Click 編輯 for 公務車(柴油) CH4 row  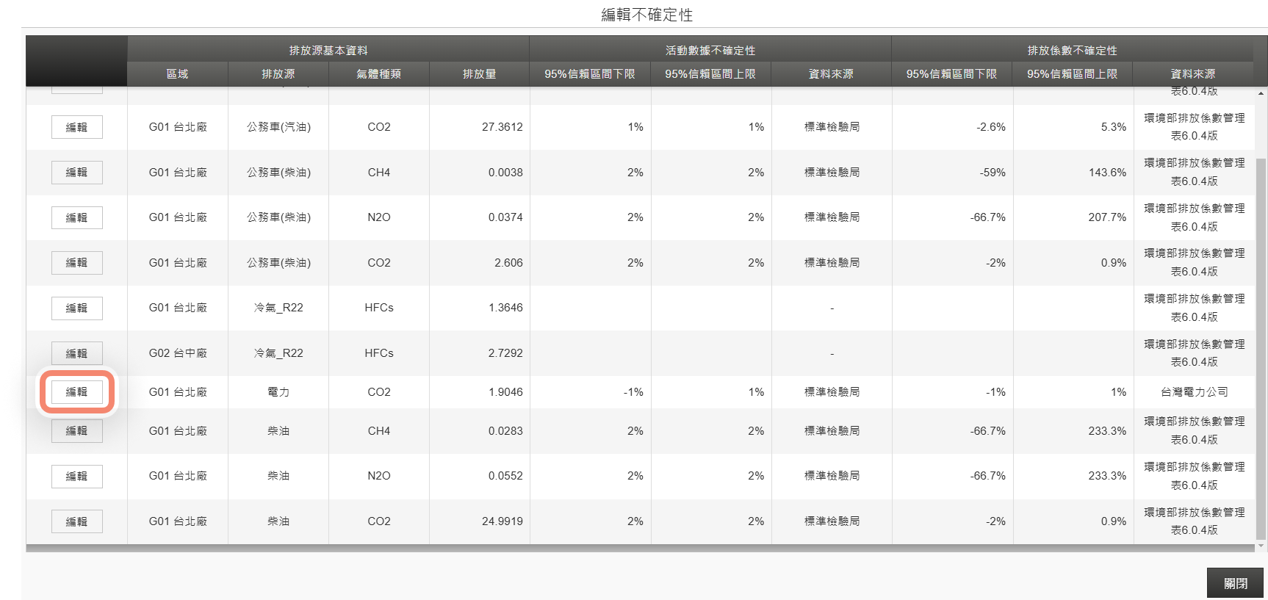click(x=77, y=173)
